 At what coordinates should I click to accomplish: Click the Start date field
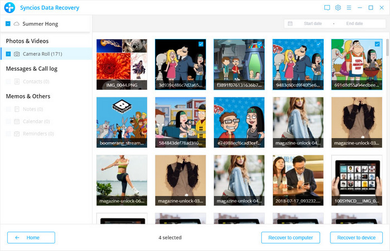click(313, 23)
